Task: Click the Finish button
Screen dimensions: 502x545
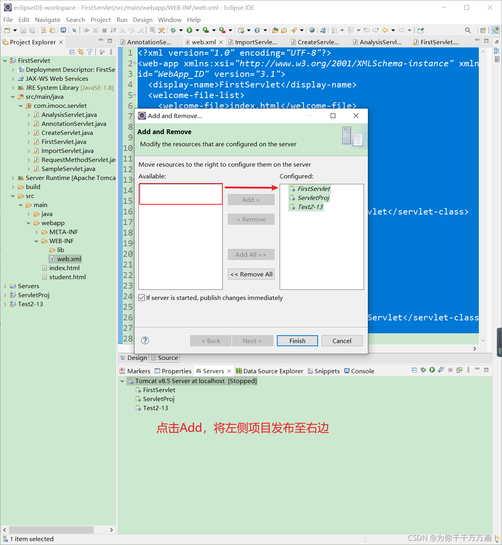Action: (297, 341)
